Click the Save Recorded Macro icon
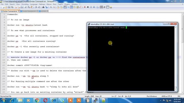 (97, 7)
